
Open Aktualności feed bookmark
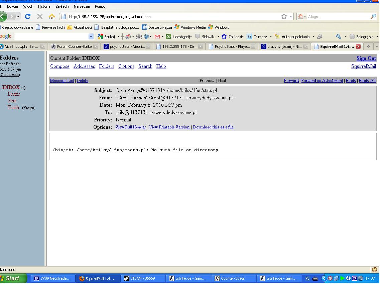click(x=80, y=27)
